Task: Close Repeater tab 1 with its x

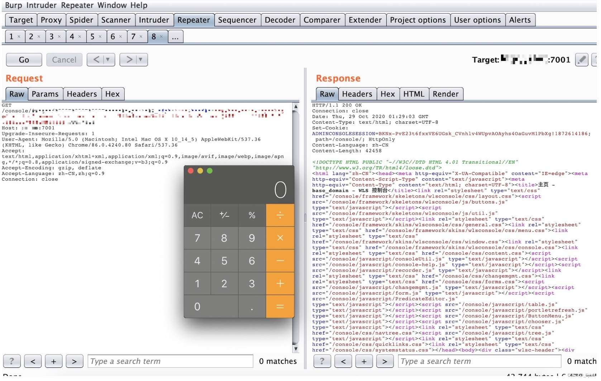Action: pyautogui.click(x=19, y=37)
